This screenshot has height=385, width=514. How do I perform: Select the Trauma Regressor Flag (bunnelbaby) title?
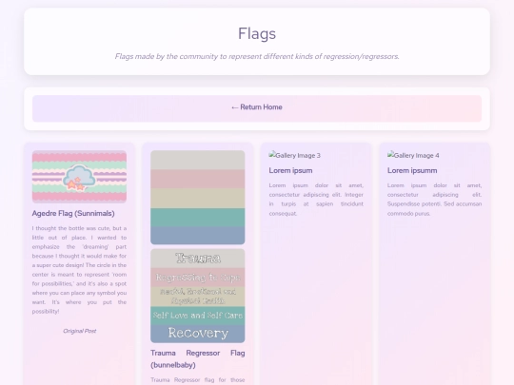(198, 358)
